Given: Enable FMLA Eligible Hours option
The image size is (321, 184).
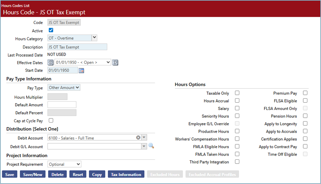Looking at the screenshot, I should 237,146.
